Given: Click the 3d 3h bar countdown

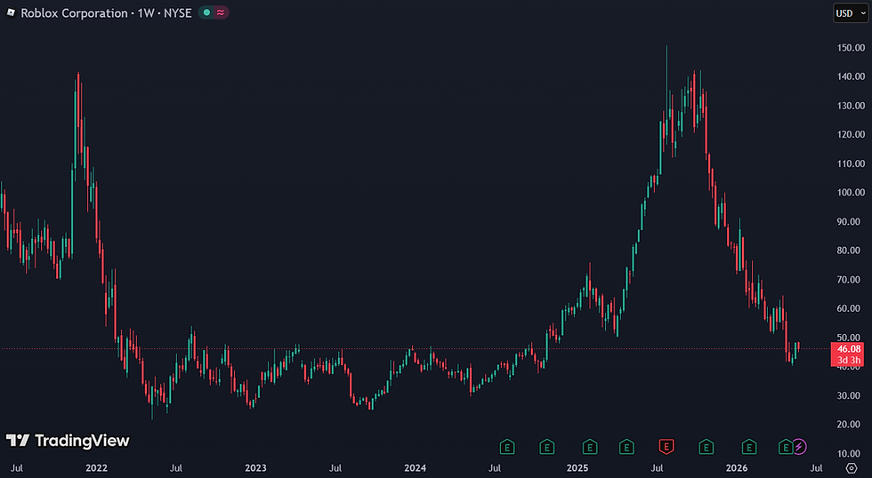Looking at the screenshot, I should 849,361.
